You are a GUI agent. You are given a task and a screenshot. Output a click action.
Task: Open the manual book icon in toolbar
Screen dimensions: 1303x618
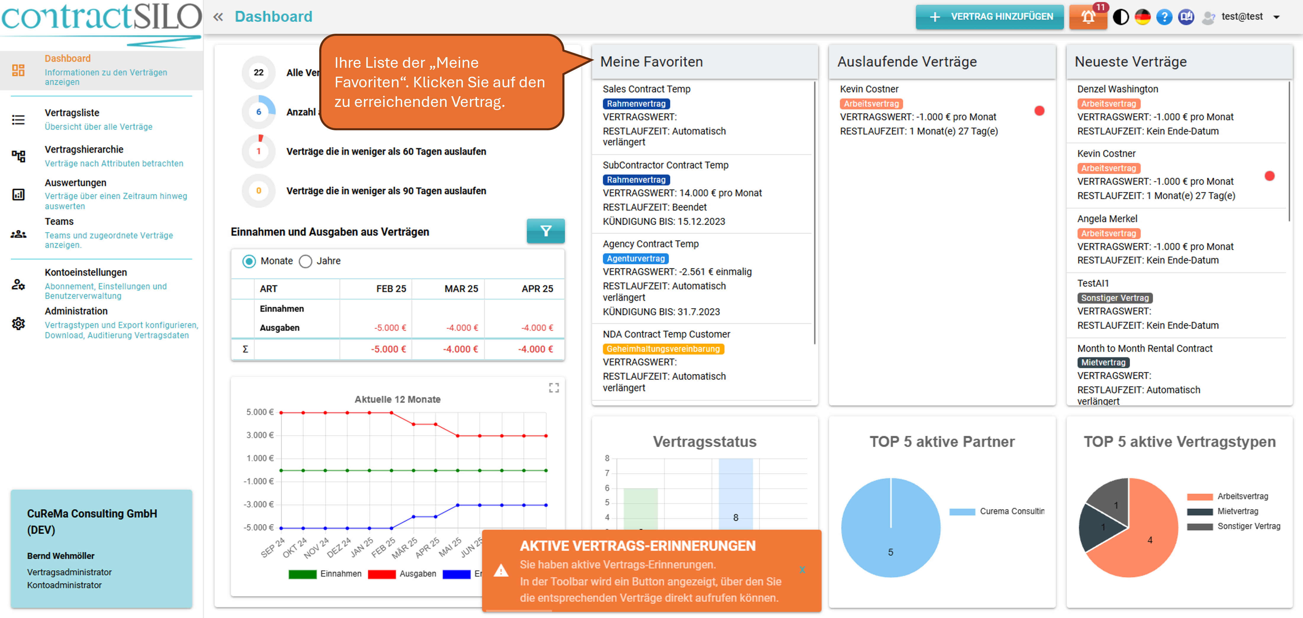tap(1186, 17)
